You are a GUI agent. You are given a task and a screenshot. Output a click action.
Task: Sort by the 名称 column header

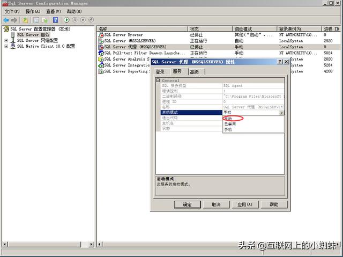pyautogui.click(x=142, y=29)
